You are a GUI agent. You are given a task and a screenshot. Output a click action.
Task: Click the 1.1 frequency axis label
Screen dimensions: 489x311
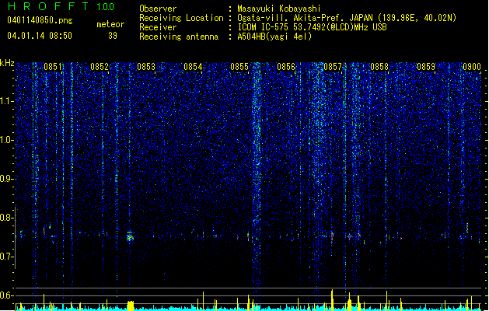pyautogui.click(x=7, y=101)
